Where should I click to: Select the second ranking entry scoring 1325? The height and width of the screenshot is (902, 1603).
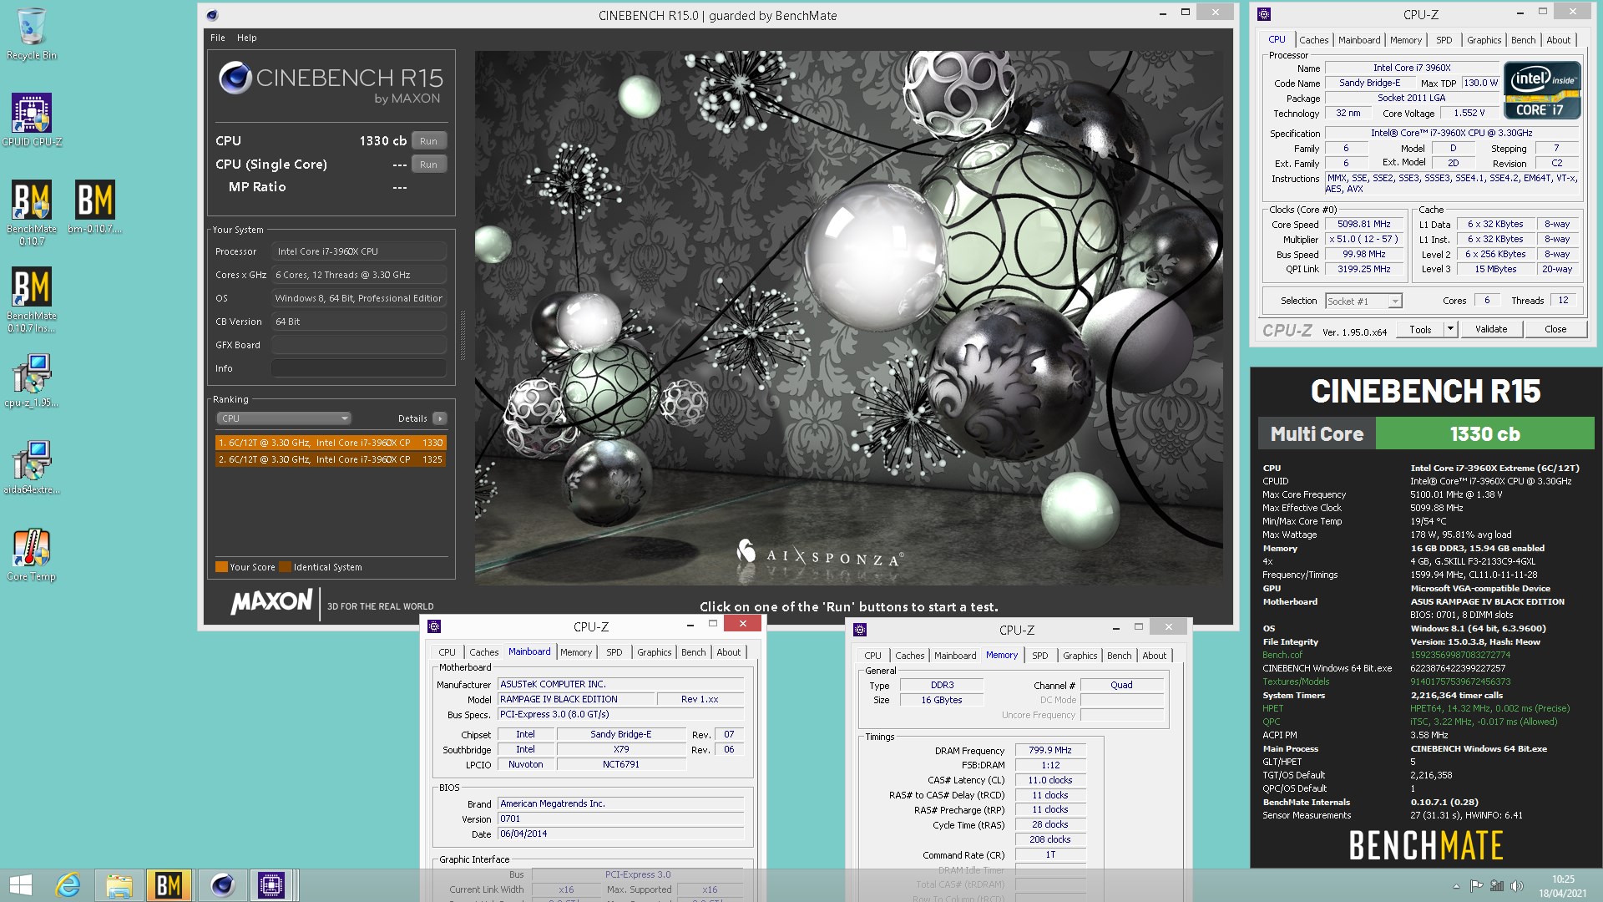tap(330, 459)
